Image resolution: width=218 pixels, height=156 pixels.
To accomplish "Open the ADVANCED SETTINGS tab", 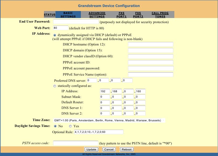I will click(97, 15).
